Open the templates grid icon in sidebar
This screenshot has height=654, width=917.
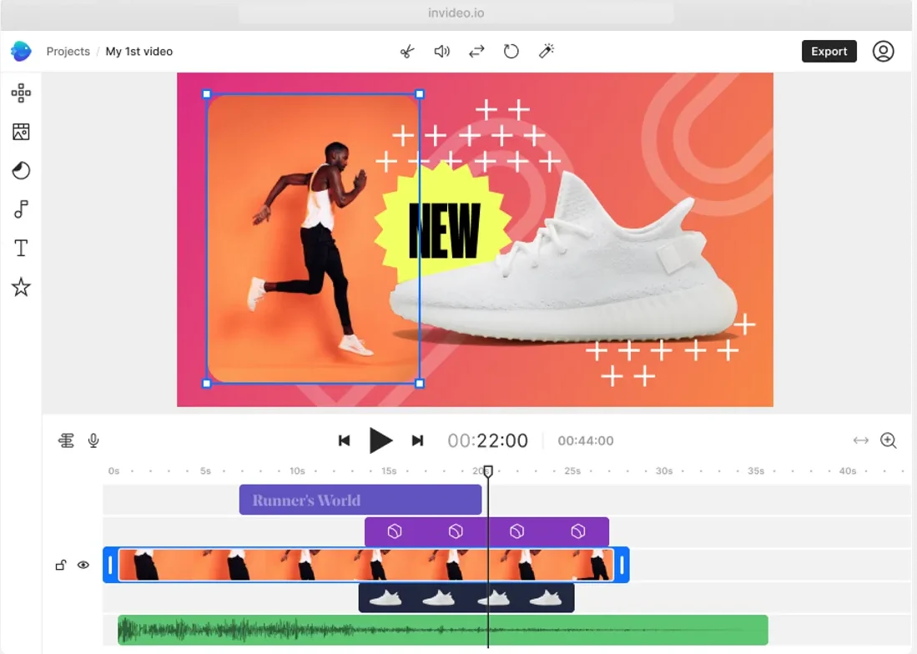click(x=21, y=93)
